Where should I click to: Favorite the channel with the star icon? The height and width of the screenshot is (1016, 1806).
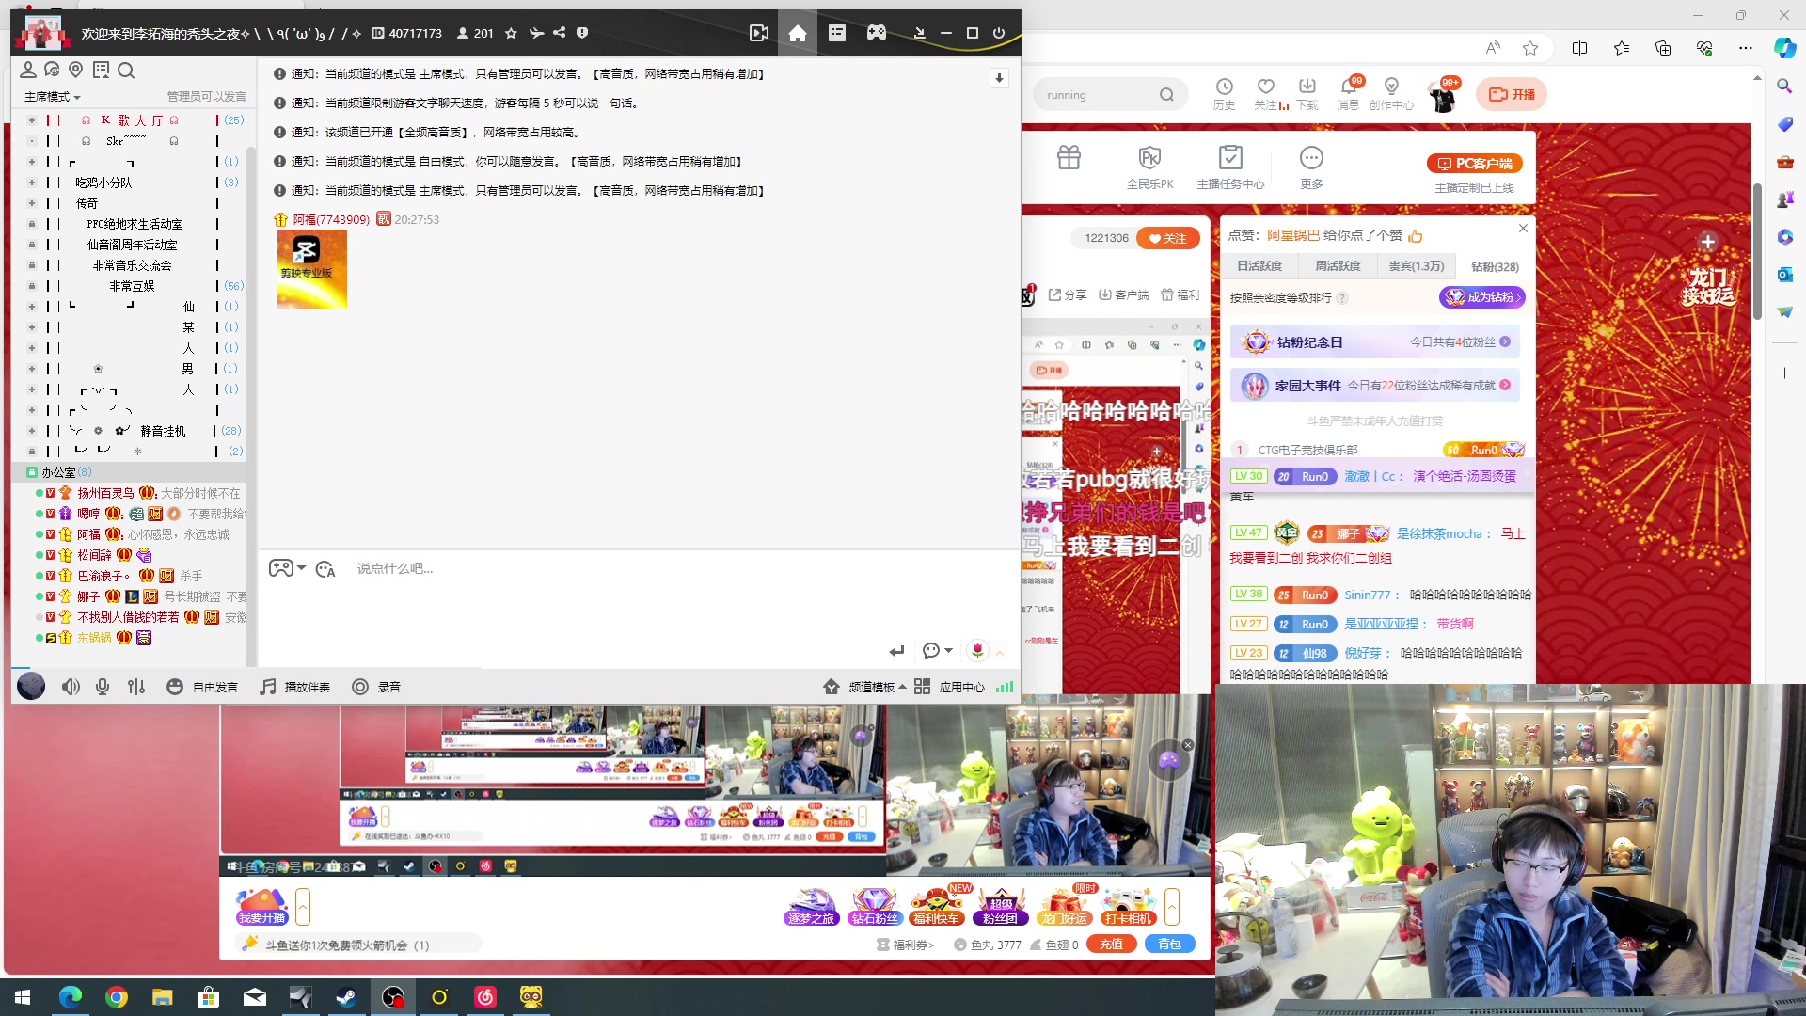tap(511, 33)
